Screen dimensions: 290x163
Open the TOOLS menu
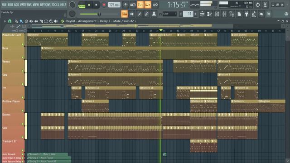tap(55, 5)
